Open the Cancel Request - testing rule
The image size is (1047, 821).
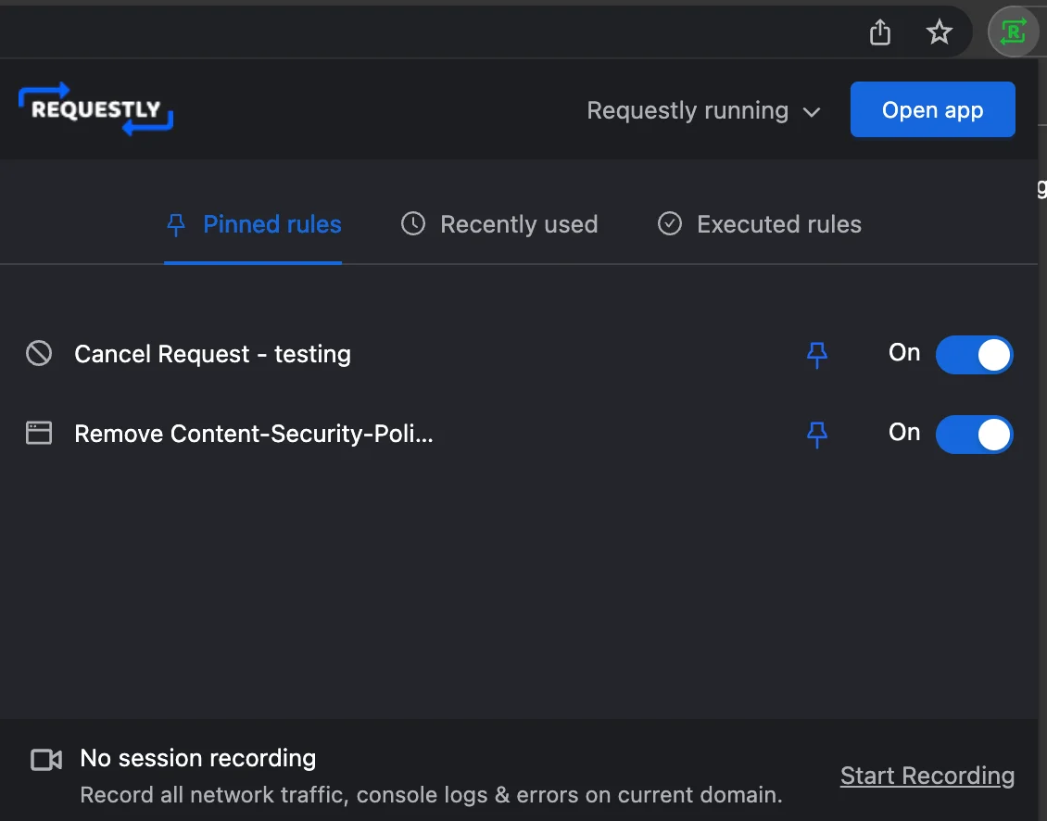click(x=212, y=354)
